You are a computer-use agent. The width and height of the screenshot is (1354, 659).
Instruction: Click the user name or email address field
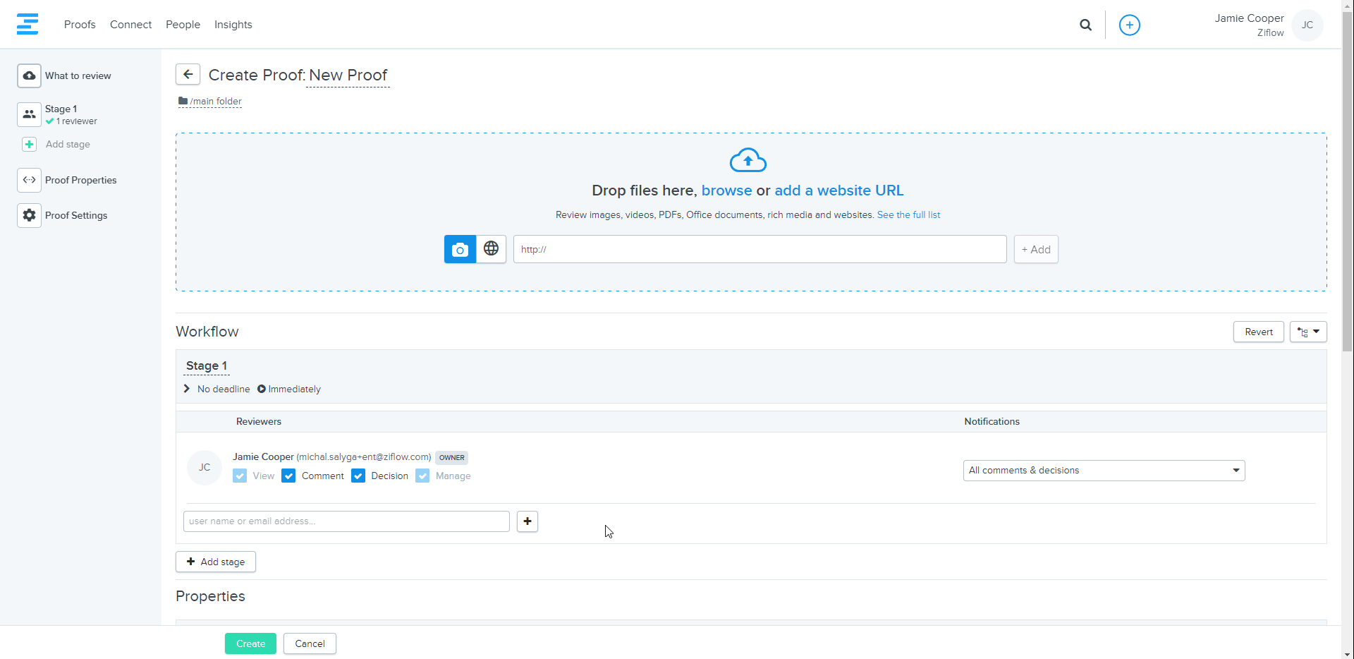[x=346, y=521]
